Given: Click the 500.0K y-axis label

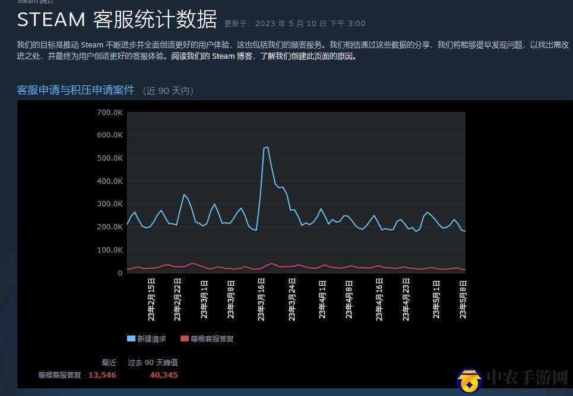Looking at the screenshot, I should click(110, 158).
